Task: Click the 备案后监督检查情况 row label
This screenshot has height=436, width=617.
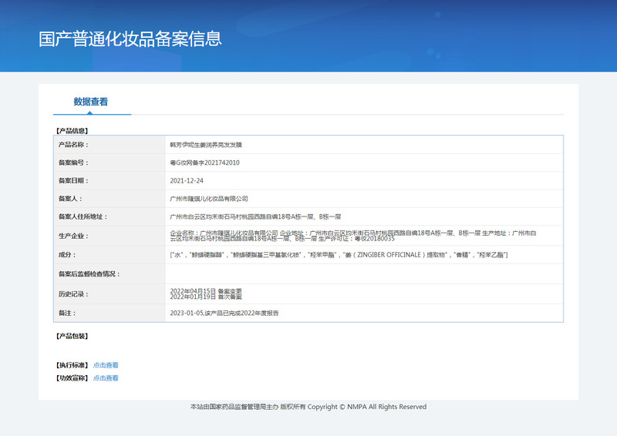Action: coord(89,274)
